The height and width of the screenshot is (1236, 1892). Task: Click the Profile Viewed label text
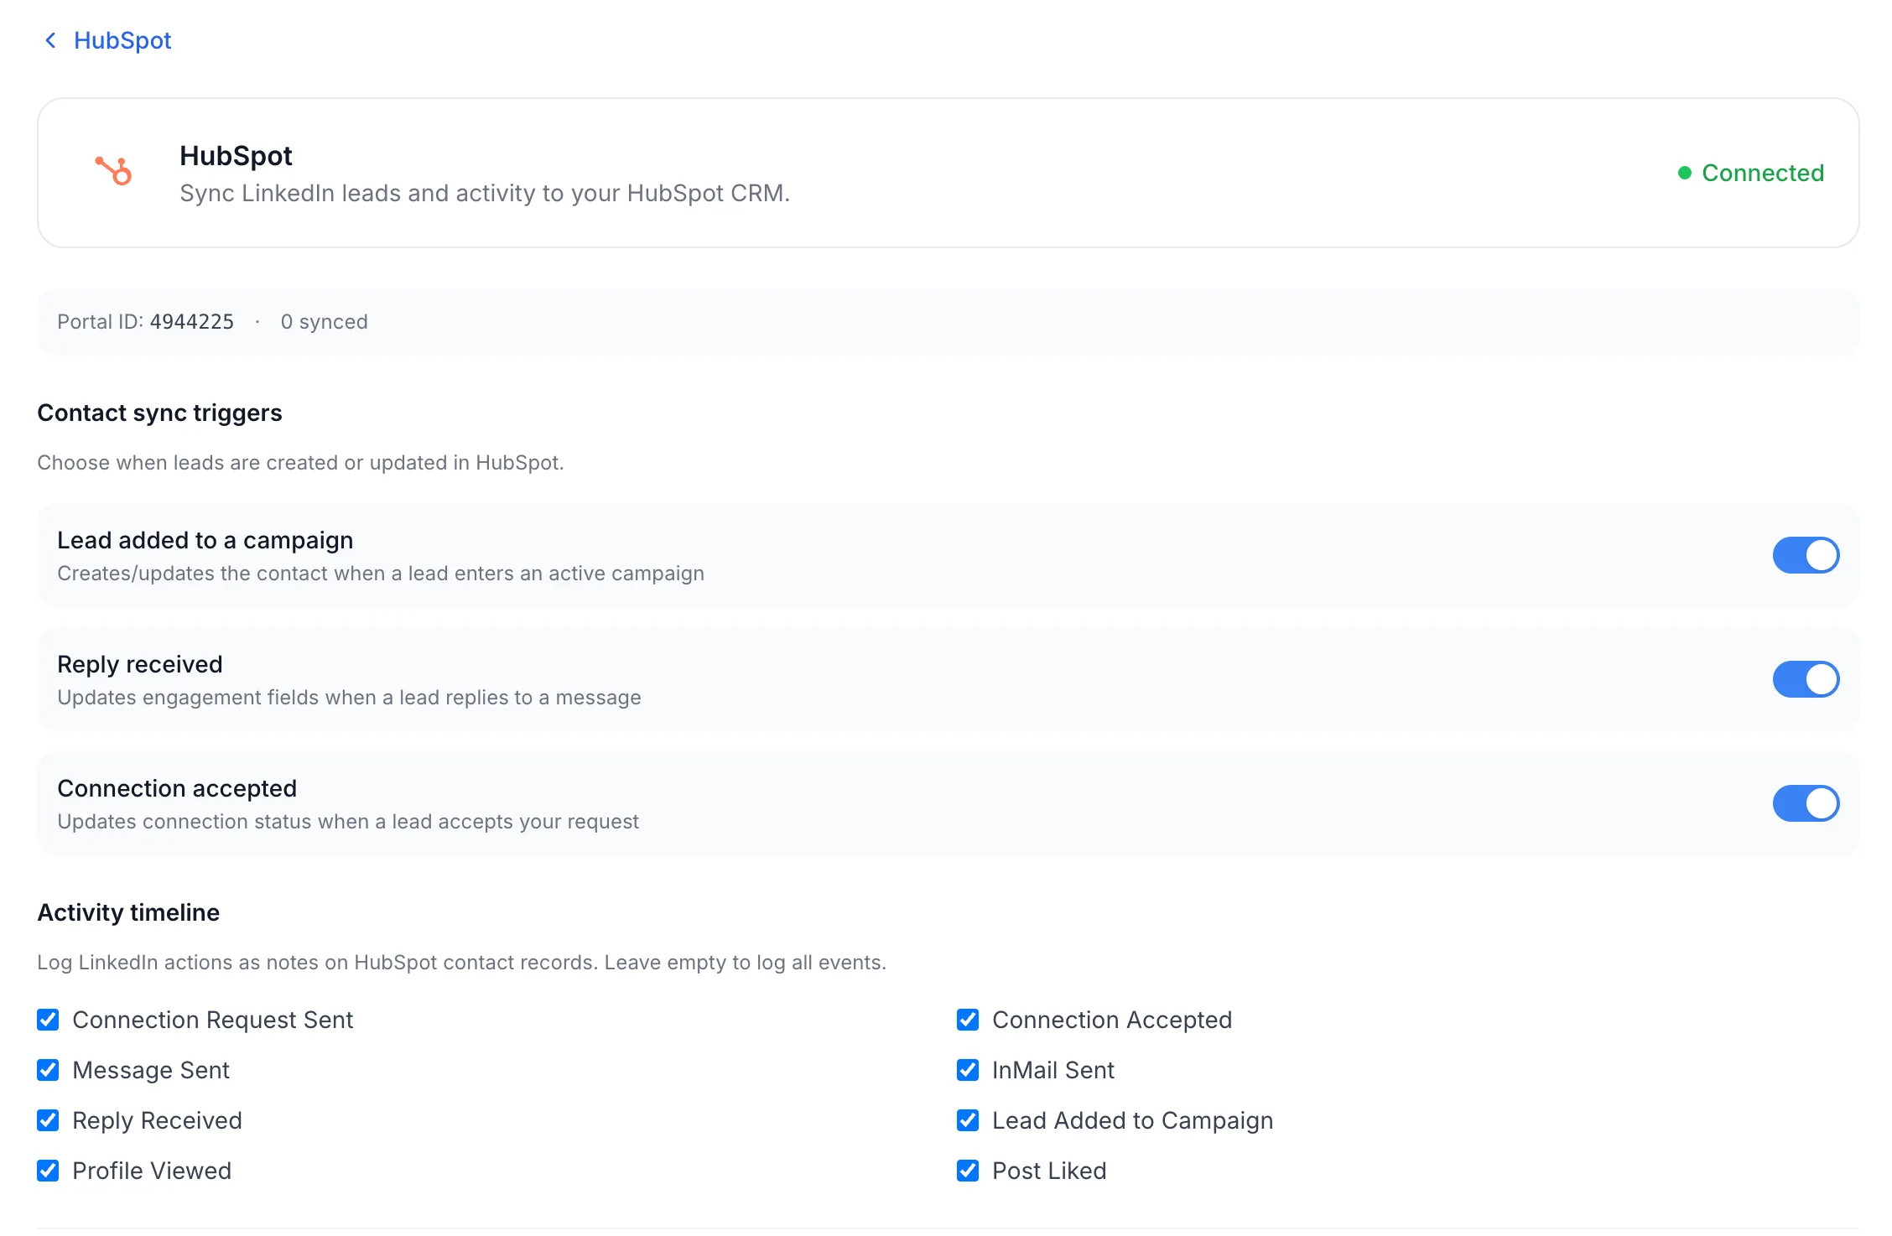152,1171
